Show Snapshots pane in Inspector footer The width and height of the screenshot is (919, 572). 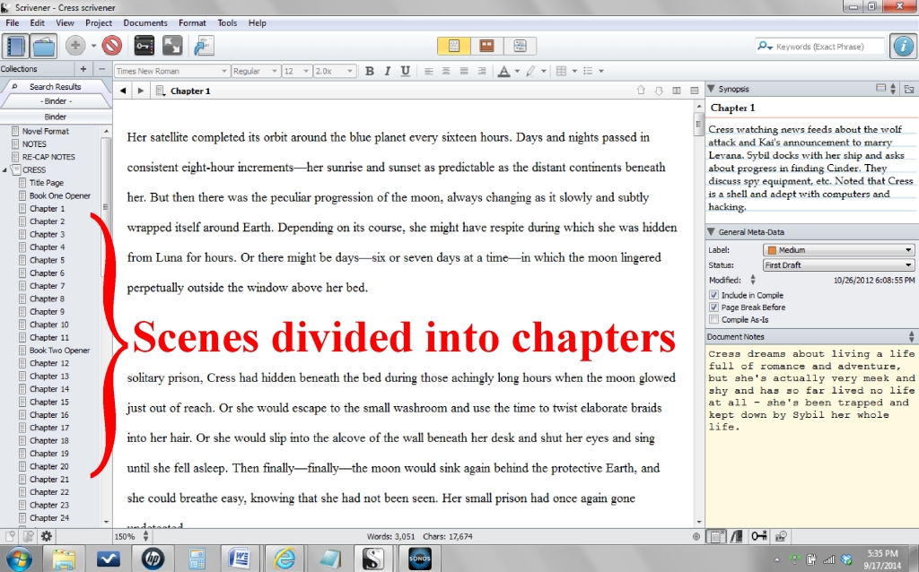781,536
